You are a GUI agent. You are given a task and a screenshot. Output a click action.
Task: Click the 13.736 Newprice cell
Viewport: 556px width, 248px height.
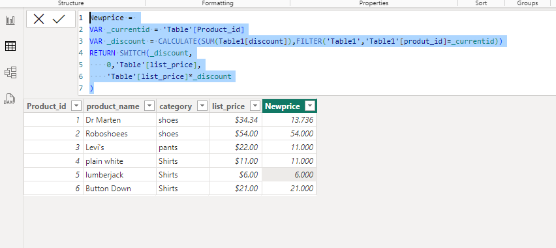coord(289,120)
